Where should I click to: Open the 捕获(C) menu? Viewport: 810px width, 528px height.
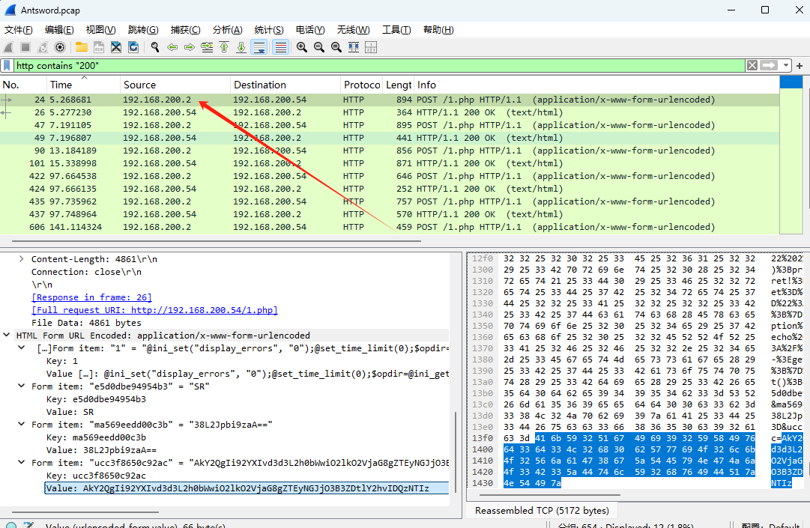(x=185, y=30)
